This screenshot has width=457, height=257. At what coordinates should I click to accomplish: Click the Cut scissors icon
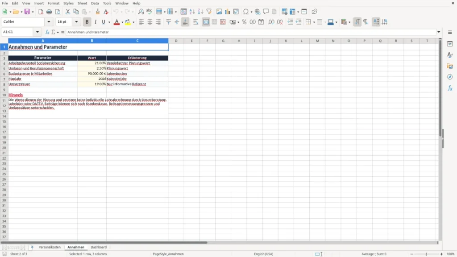(68, 12)
